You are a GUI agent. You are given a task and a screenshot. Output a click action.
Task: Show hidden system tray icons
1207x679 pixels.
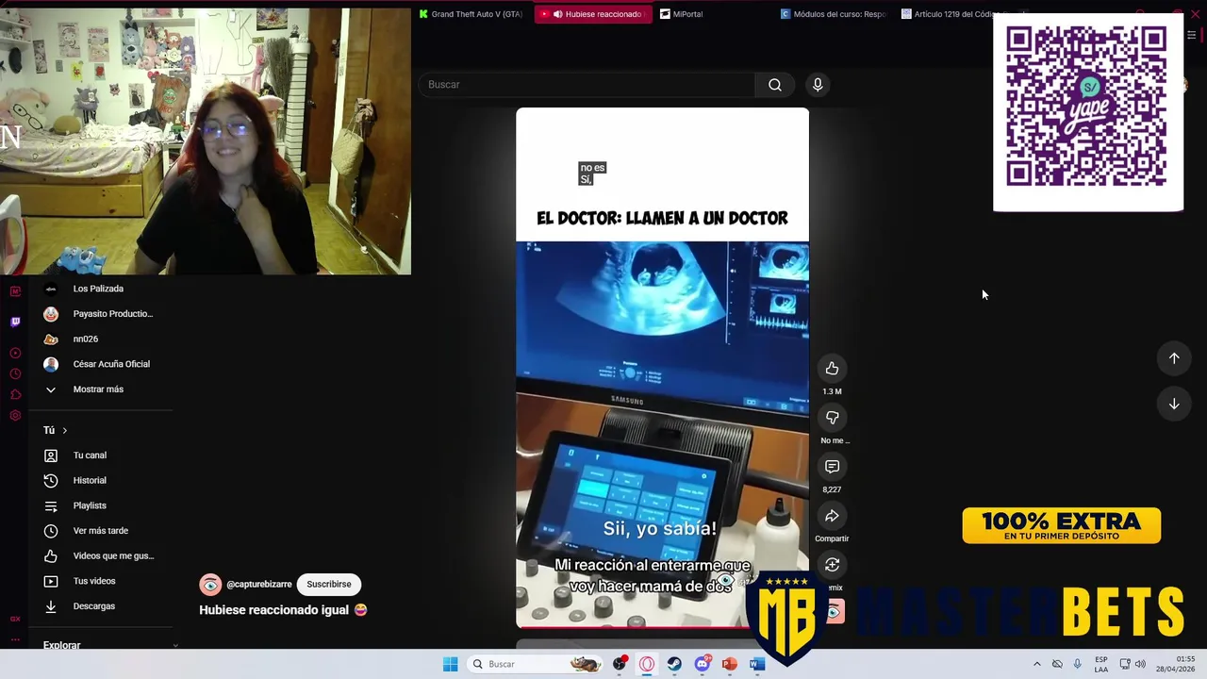(1037, 664)
